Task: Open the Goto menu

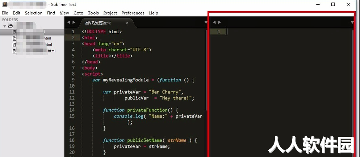Action: (78, 13)
